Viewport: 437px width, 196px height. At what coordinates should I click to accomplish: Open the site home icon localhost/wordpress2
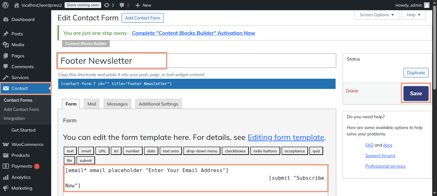click(x=17, y=5)
